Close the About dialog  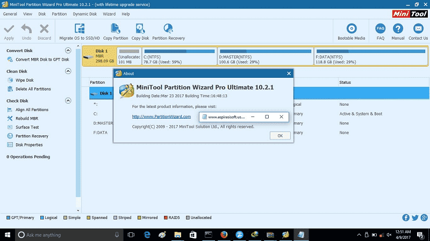[289, 74]
